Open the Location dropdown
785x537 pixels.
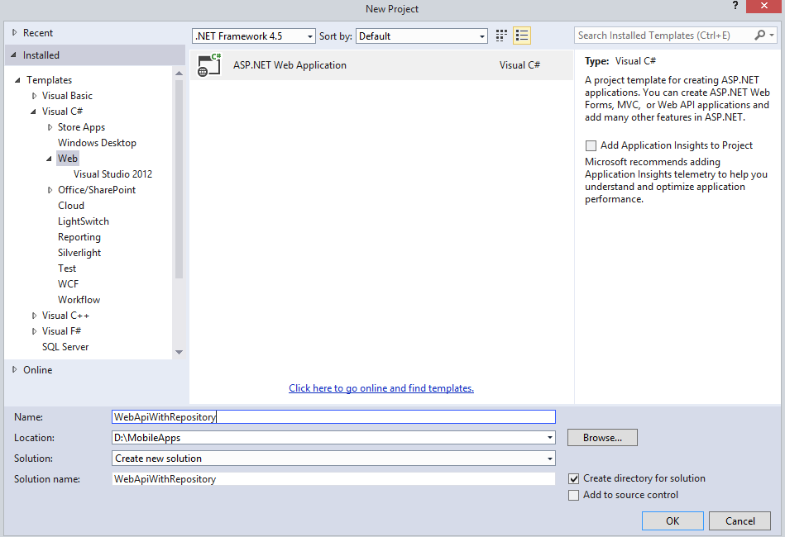click(x=550, y=438)
